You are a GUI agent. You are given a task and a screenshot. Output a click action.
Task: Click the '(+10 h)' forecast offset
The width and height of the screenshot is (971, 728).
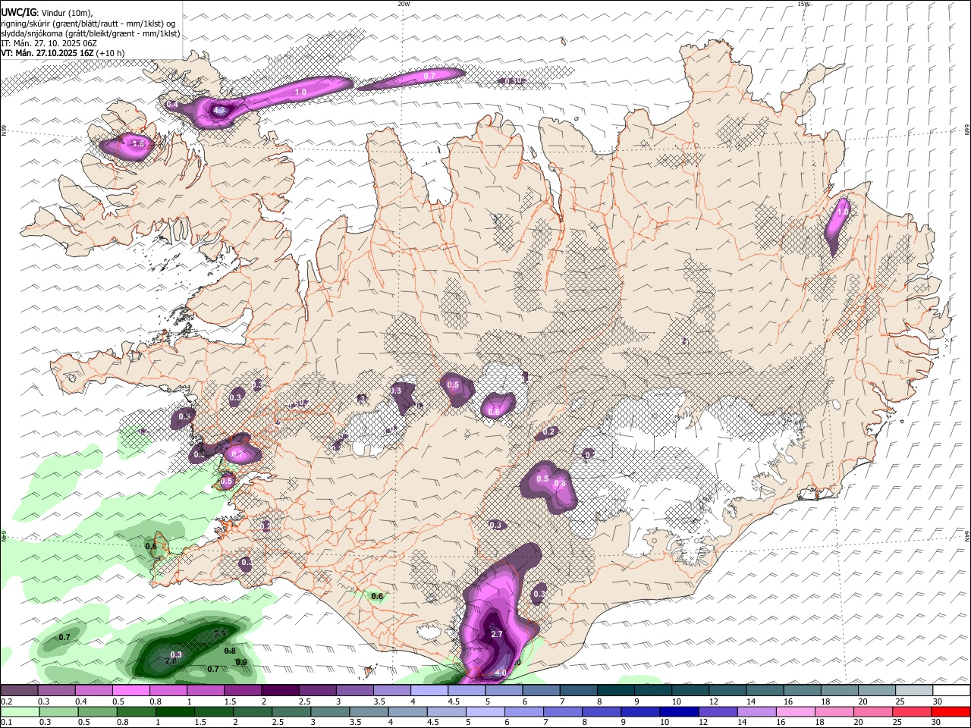click(x=111, y=53)
